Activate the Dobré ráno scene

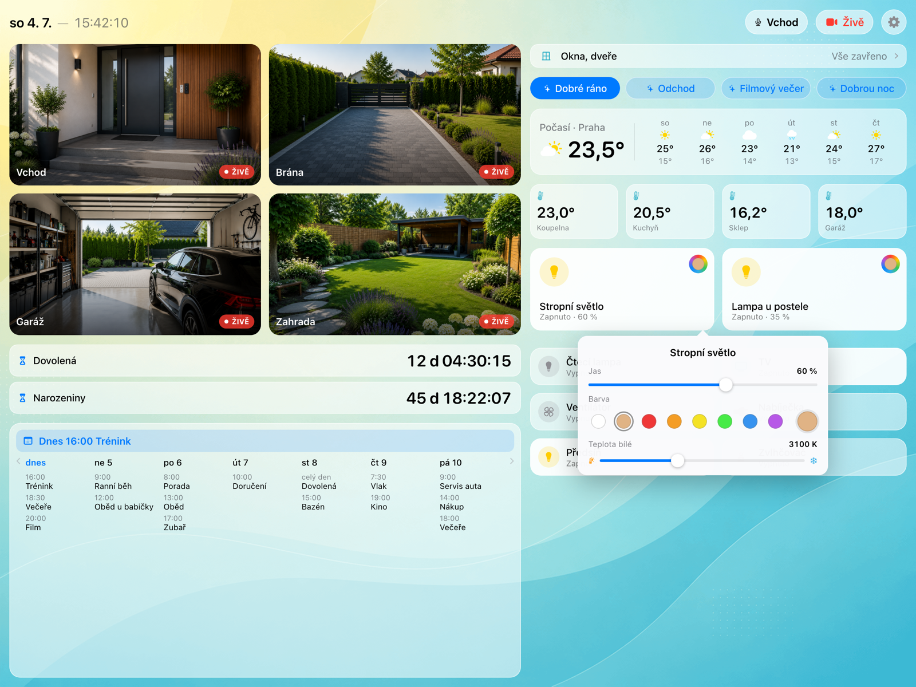(x=575, y=88)
